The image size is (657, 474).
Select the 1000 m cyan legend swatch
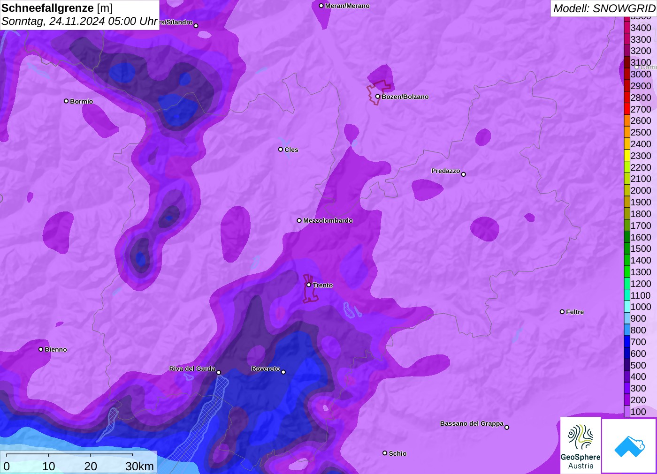click(x=627, y=307)
